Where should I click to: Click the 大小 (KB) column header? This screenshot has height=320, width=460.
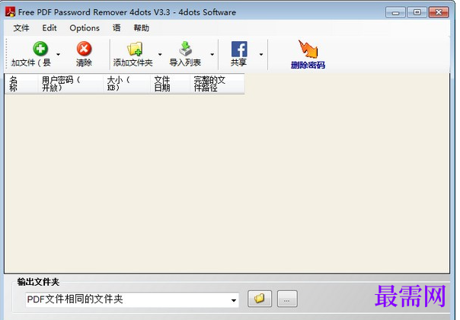pos(126,84)
